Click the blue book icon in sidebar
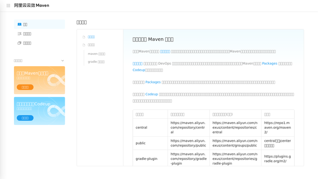This screenshot has height=179, width=318. [x=20, y=24]
